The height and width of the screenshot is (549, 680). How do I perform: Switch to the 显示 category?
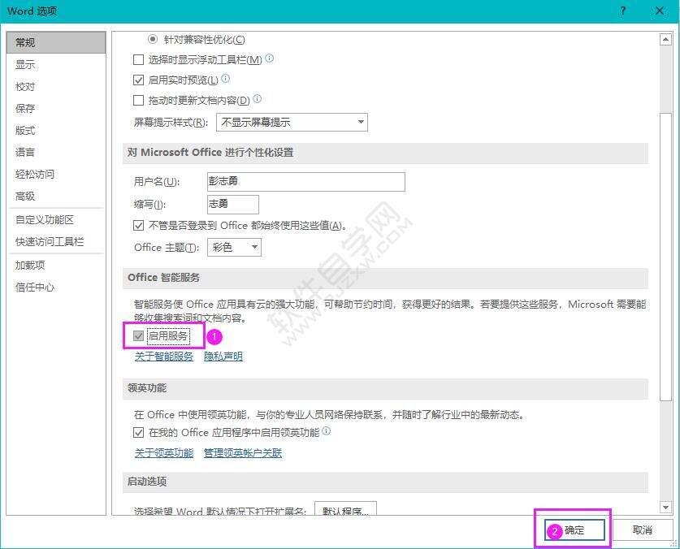pos(25,65)
